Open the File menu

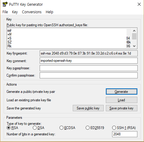pyautogui.click(x=5, y=12)
